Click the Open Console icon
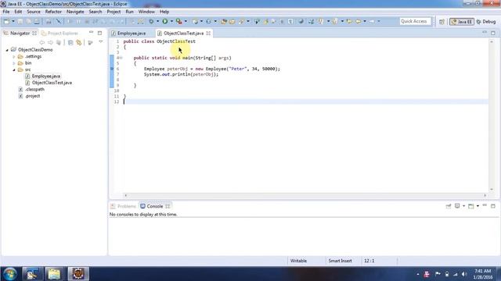501x281 pixels. [x=471, y=206]
